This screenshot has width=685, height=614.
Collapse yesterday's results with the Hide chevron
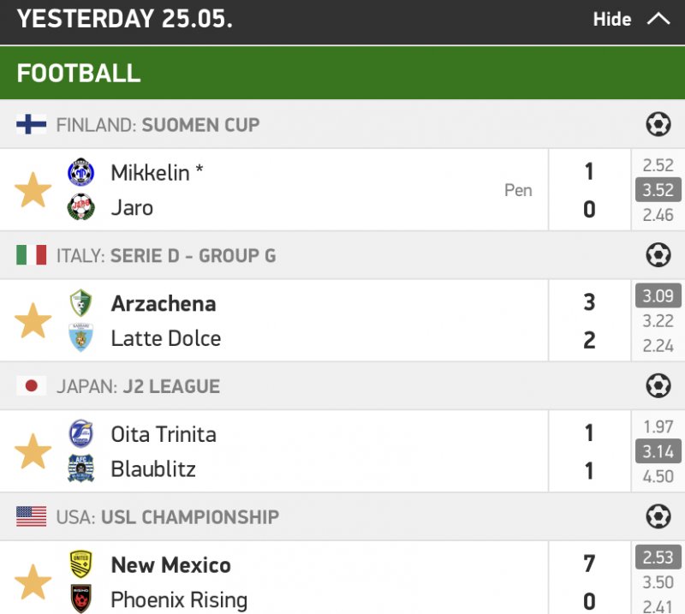click(658, 19)
